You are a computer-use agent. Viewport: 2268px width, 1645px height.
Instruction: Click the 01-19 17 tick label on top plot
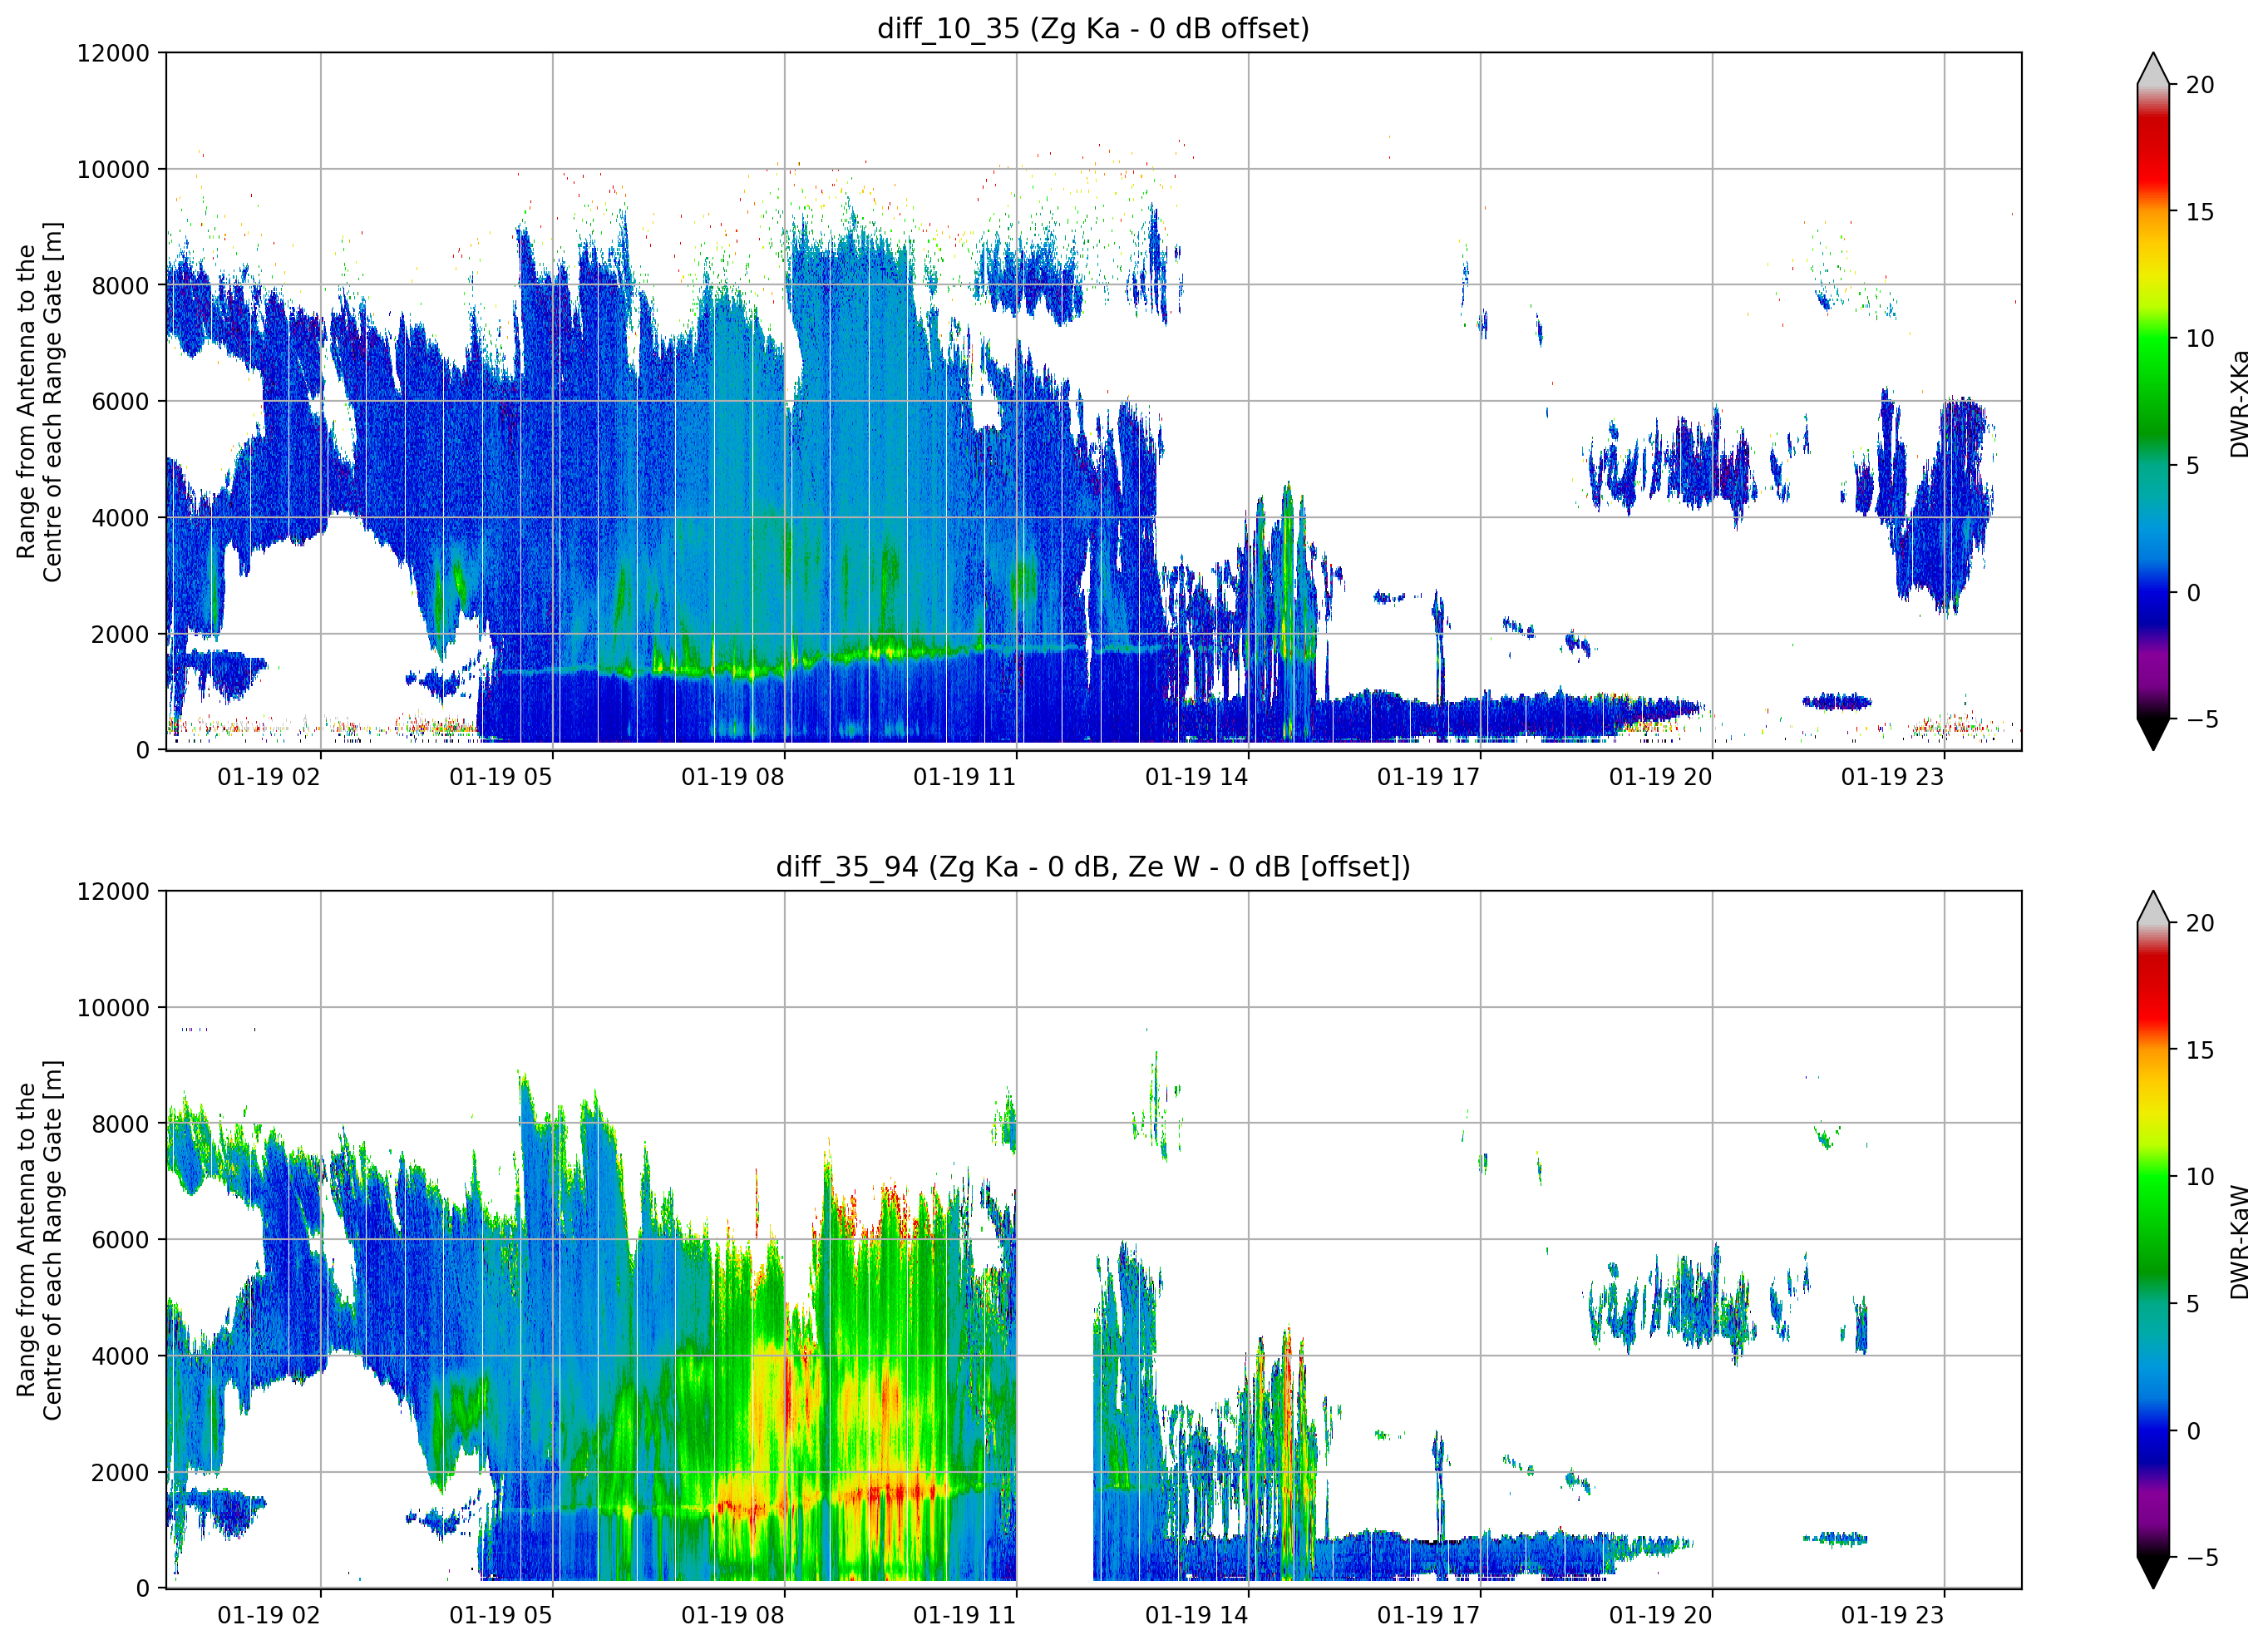pos(1429,778)
